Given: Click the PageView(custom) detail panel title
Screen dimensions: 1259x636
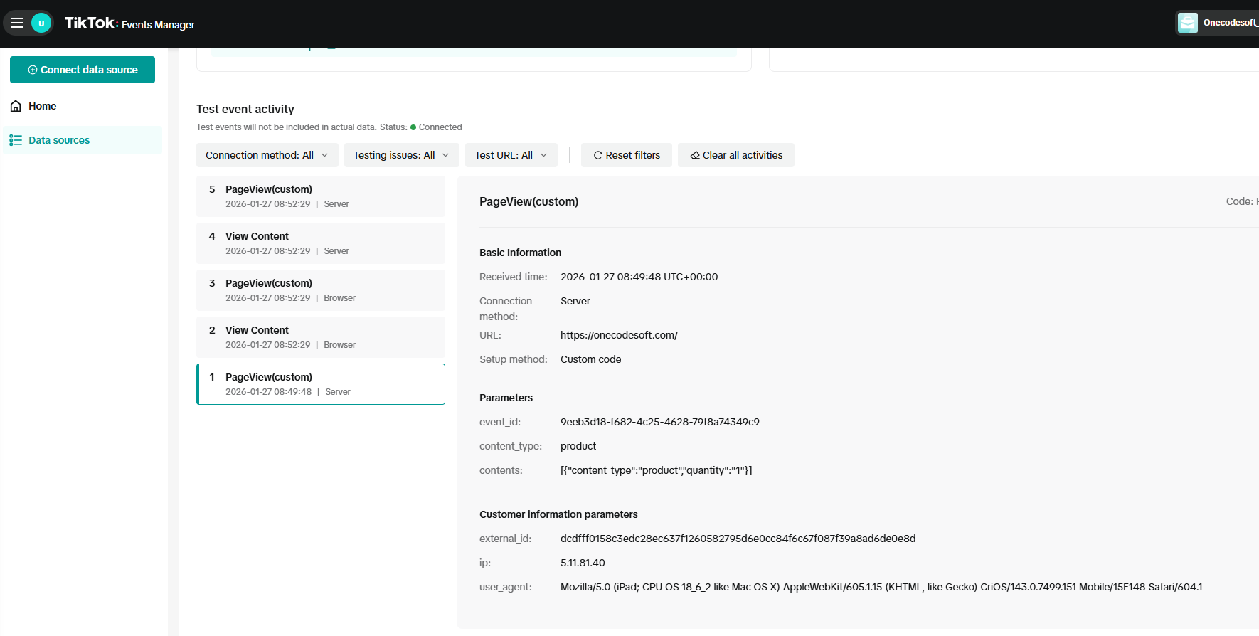Looking at the screenshot, I should 528,201.
